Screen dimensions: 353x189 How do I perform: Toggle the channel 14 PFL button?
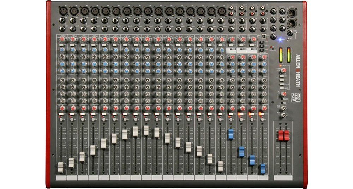pos(199,119)
